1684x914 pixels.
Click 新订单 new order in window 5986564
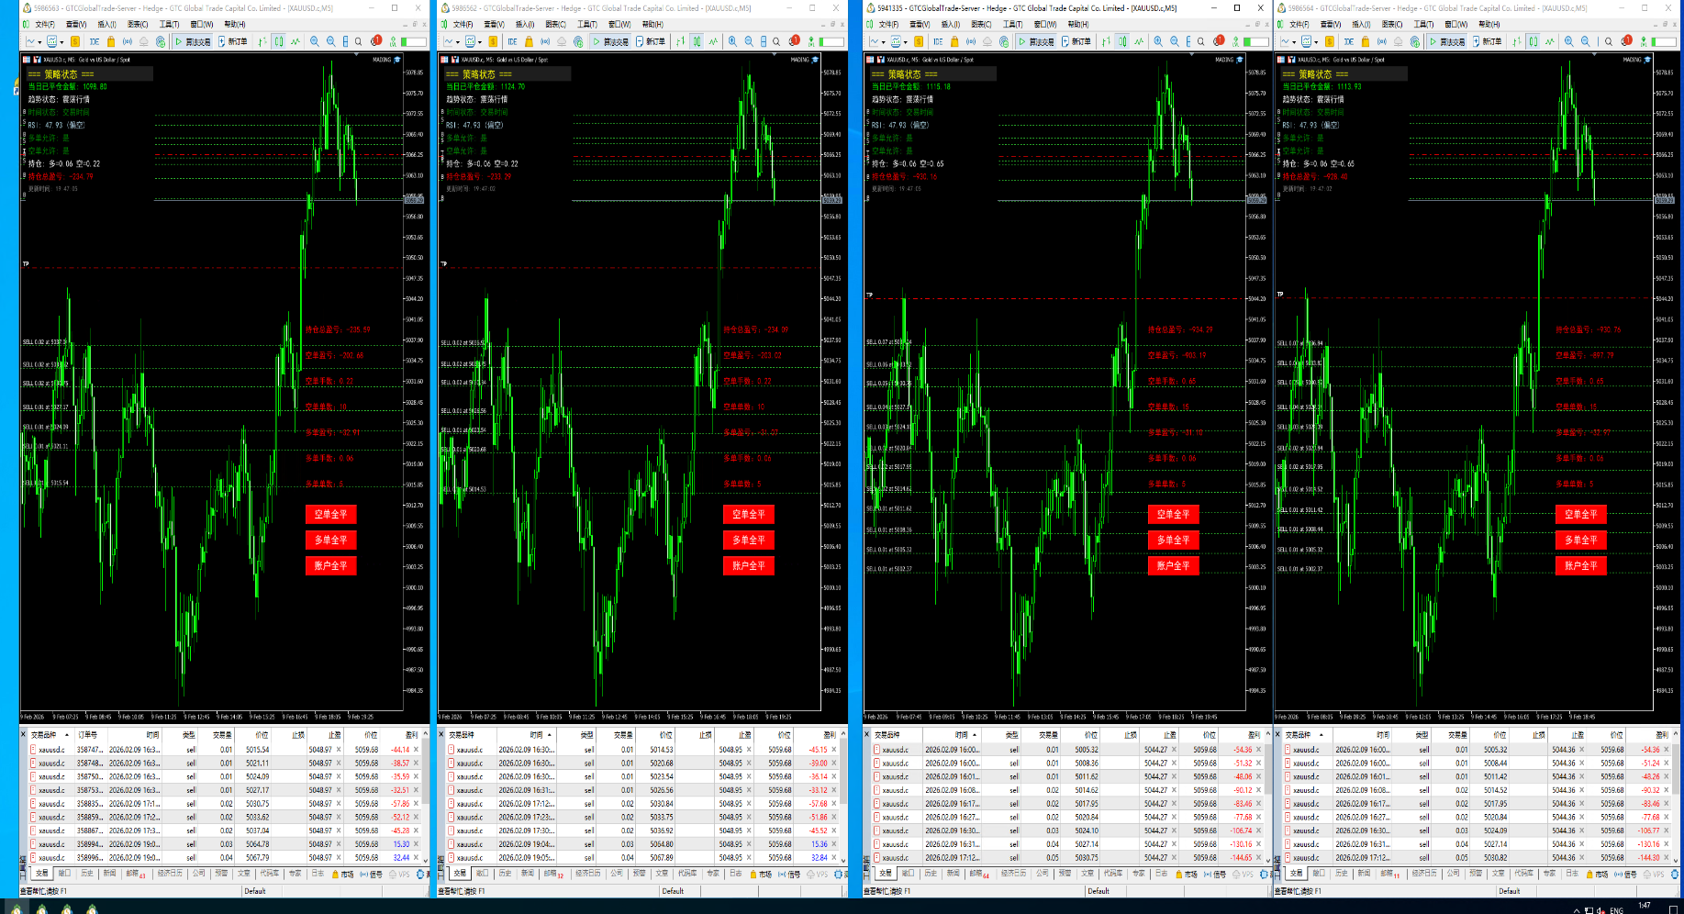(1489, 41)
